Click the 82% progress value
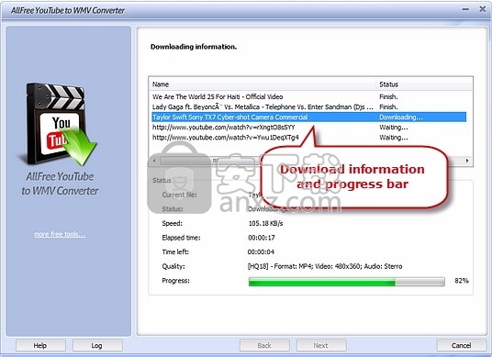Viewport: 492px width, 357px height. click(462, 281)
